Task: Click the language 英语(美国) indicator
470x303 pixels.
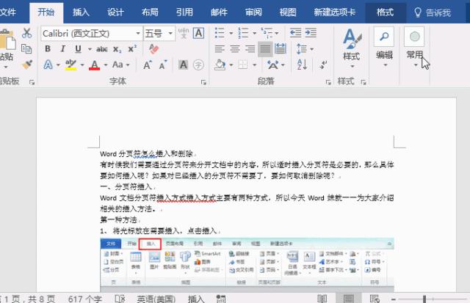Action: pyautogui.click(x=156, y=299)
